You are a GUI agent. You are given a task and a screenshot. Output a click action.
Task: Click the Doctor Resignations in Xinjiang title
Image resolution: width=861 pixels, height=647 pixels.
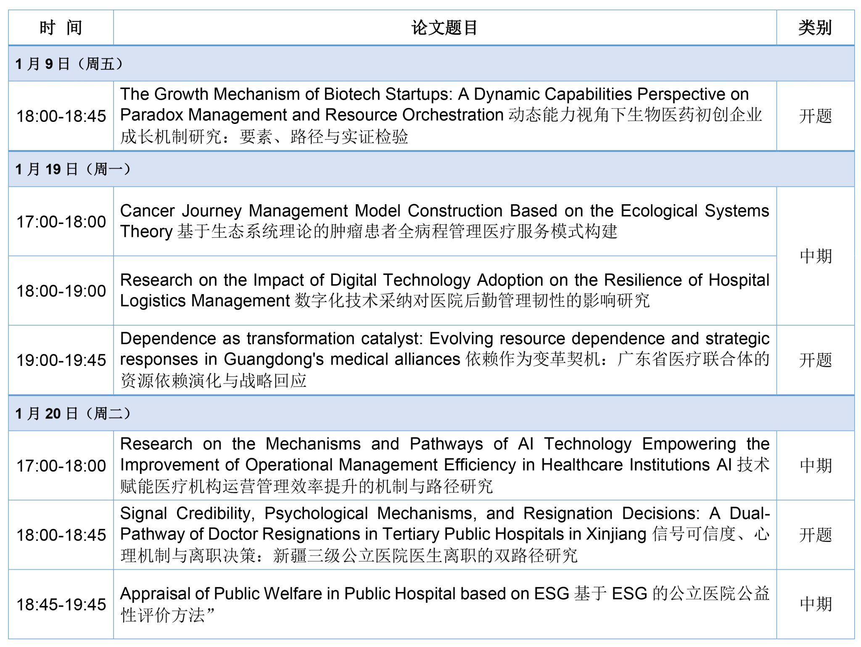[x=444, y=534]
